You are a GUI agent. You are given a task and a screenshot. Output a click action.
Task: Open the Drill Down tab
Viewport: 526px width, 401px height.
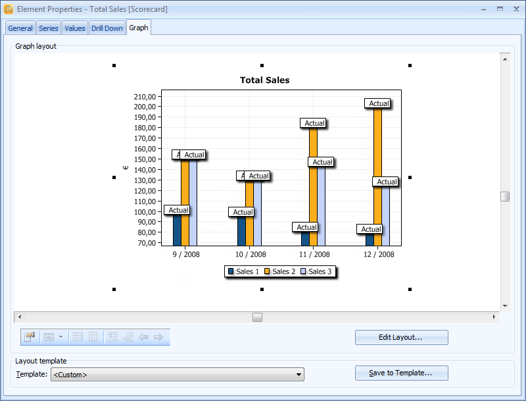pyautogui.click(x=107, y=28)
